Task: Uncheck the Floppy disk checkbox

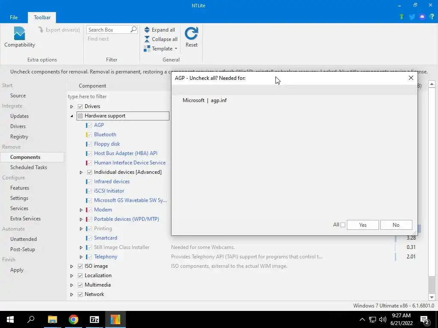Action: [x=89, y=144]
